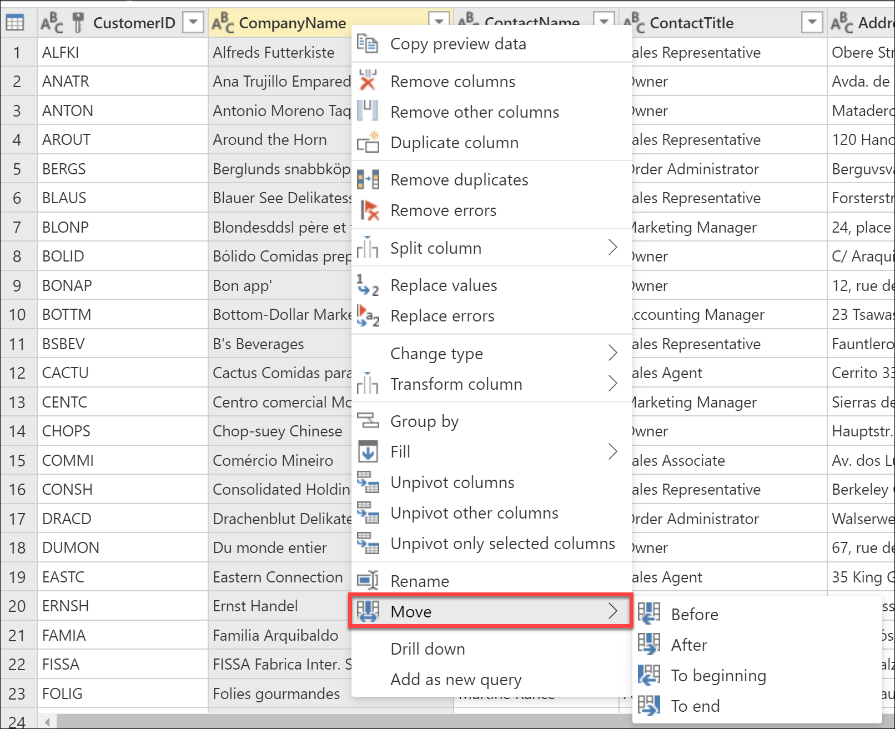Open the ContactTitle column filter dropdown
895x729 pixels.
click(812, 23)
